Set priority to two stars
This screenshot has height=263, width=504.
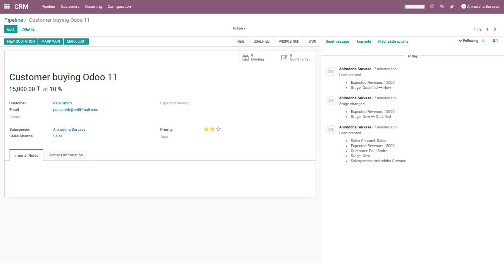[x=212, y=129]
